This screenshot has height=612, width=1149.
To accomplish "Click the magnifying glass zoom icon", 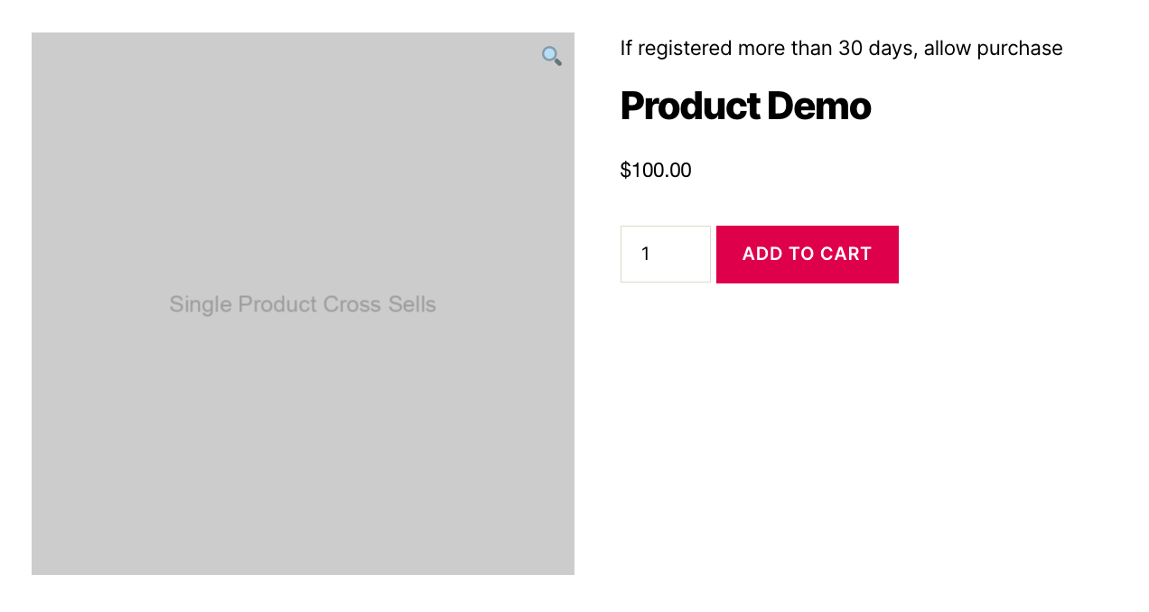I will click(552, 56).
